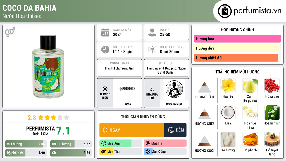Click the leaf icon for Mùa Thu

click(x=104, y=152)
